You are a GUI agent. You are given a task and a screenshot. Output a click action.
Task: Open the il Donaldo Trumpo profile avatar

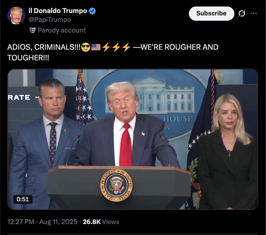click(x=16, y=15)
